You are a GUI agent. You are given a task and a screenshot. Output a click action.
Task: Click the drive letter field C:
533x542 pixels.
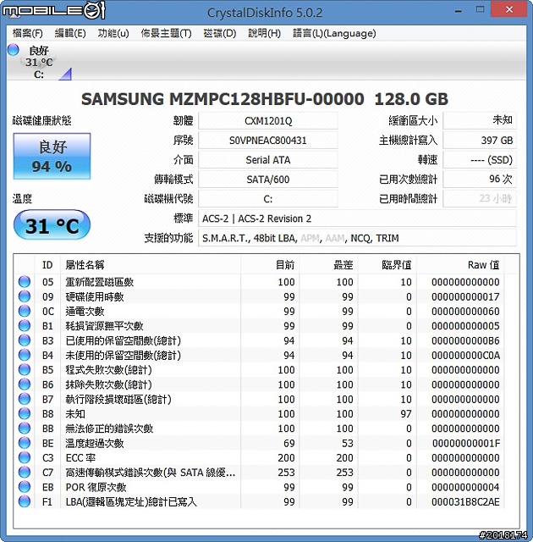pos(268,199)
